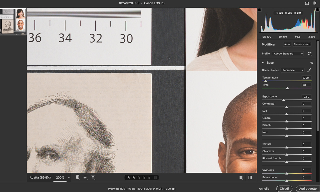Image resolution: width=320 pixels, height=192 pixels.
Task: Collapse the Base panel chevron
Action: click(x=263, y=63)
